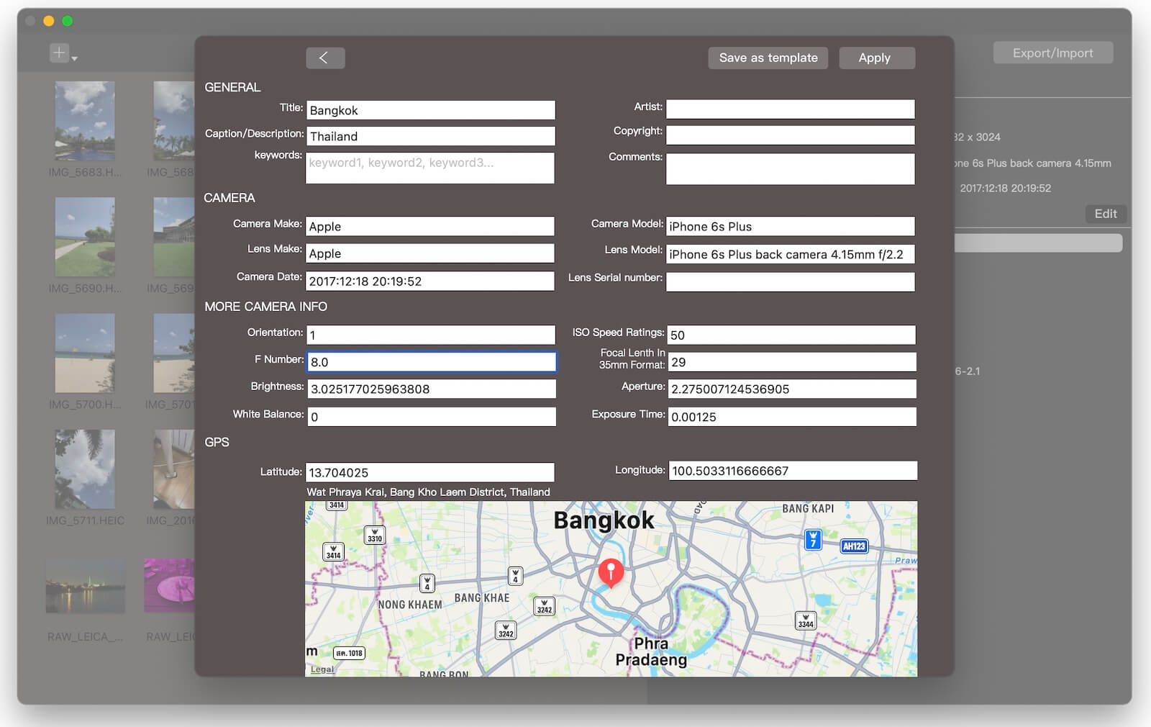Click the ISO Speed Ratings field
The image size is (1151, 727).
point(791,335)
